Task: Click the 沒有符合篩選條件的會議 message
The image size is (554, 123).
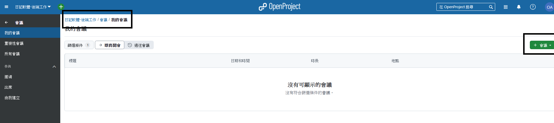Action: pos(309,93)
